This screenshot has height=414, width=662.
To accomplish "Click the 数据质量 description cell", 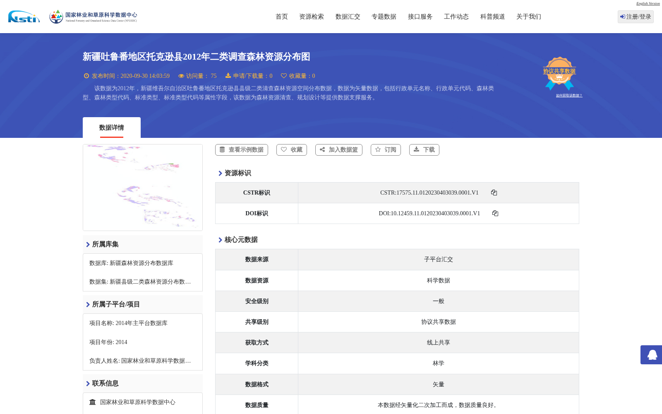I will click(439, 405).
